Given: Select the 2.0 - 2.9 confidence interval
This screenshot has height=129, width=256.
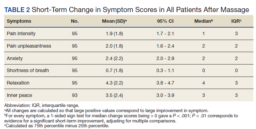Looking at the screenshot, I should tap(165, 58).
